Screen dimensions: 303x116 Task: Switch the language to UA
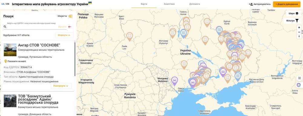coord(3,4)
